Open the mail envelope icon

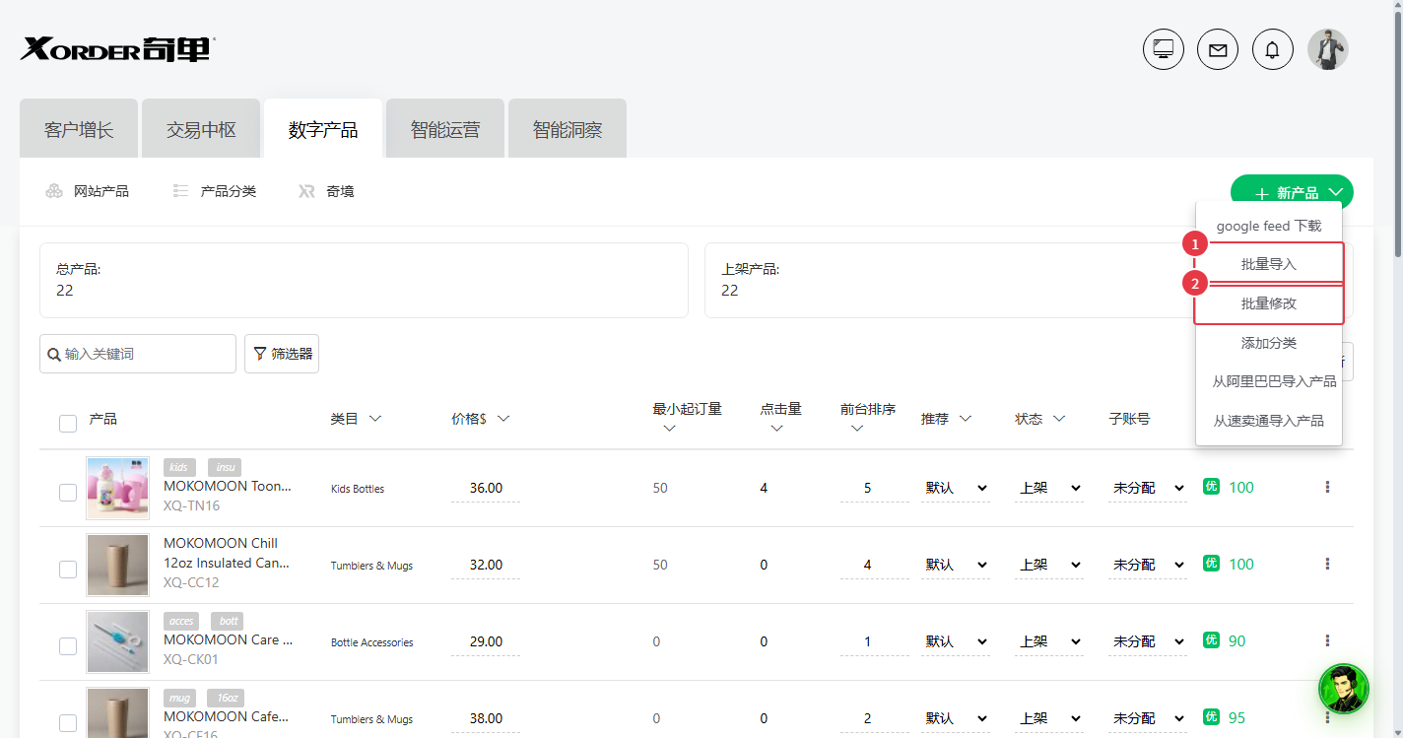click(x=1218, y=49)
